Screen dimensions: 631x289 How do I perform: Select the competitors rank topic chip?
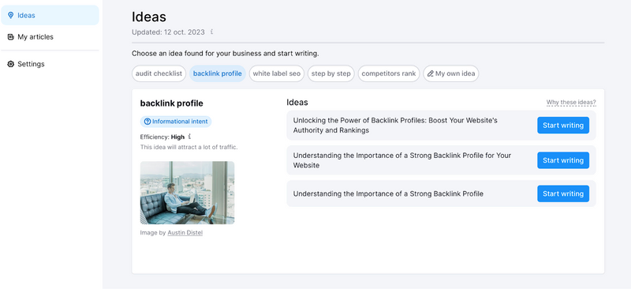(x=389, y=73)
